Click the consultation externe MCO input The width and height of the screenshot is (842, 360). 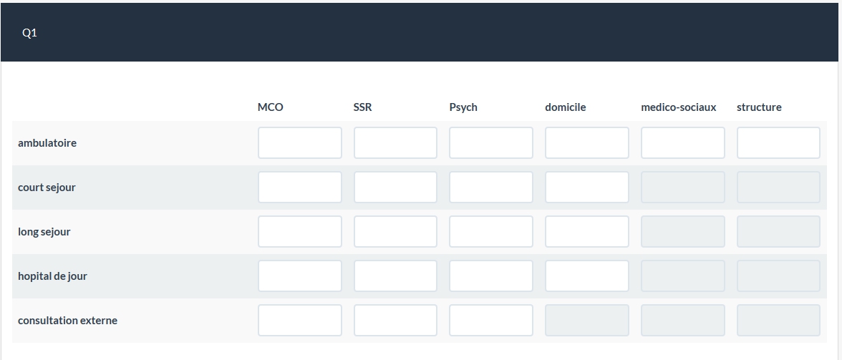tap(299, 321)
